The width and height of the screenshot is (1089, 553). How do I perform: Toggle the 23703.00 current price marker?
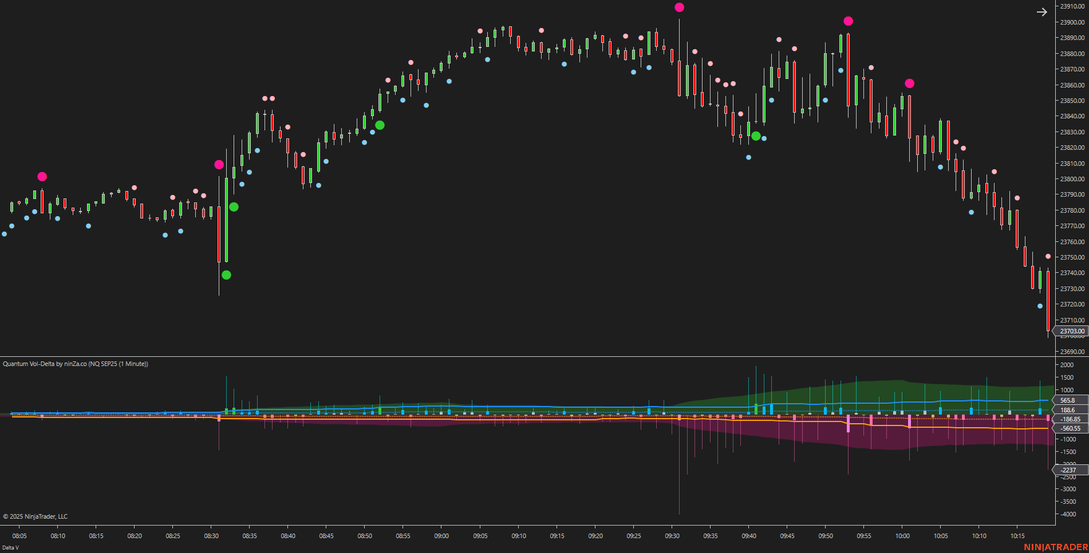click(1072, 331)
